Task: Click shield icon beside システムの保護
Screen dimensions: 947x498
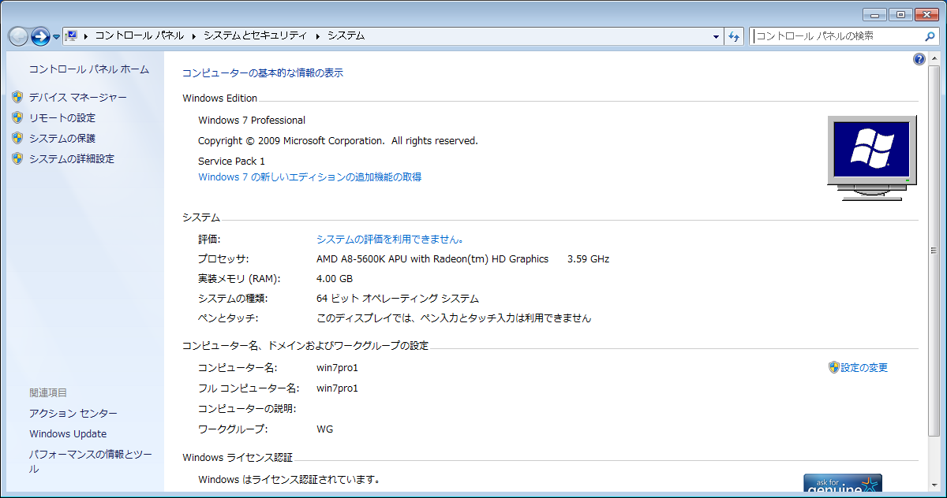Action: click(x=17, y=138)
